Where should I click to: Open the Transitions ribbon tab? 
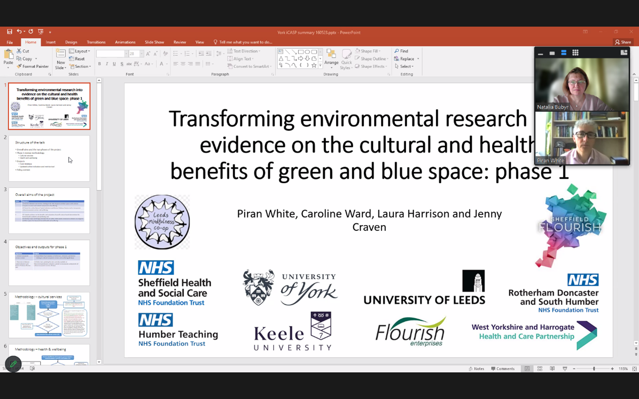(96, 42)
